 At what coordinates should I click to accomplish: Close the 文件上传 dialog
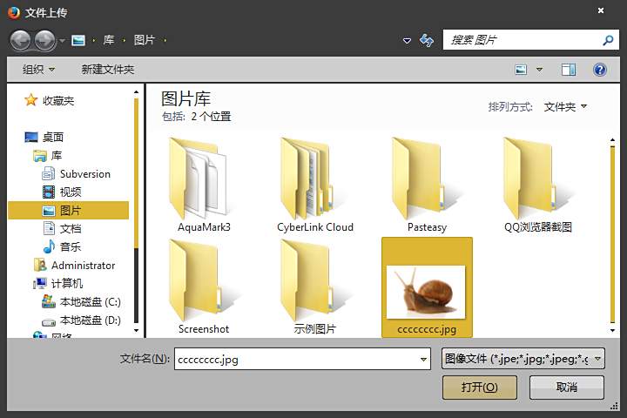[x=601, y=10]
